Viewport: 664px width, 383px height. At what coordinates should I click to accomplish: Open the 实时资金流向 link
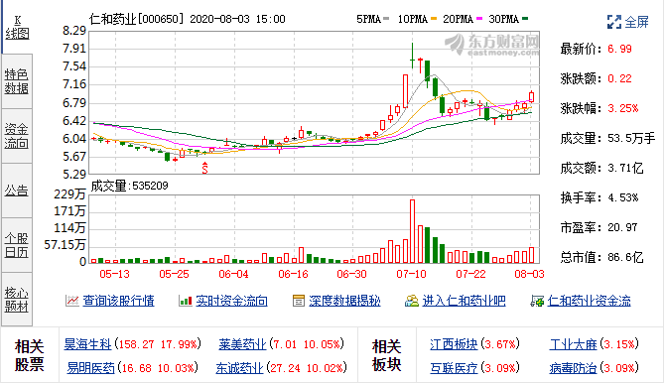tap(231, 301)
